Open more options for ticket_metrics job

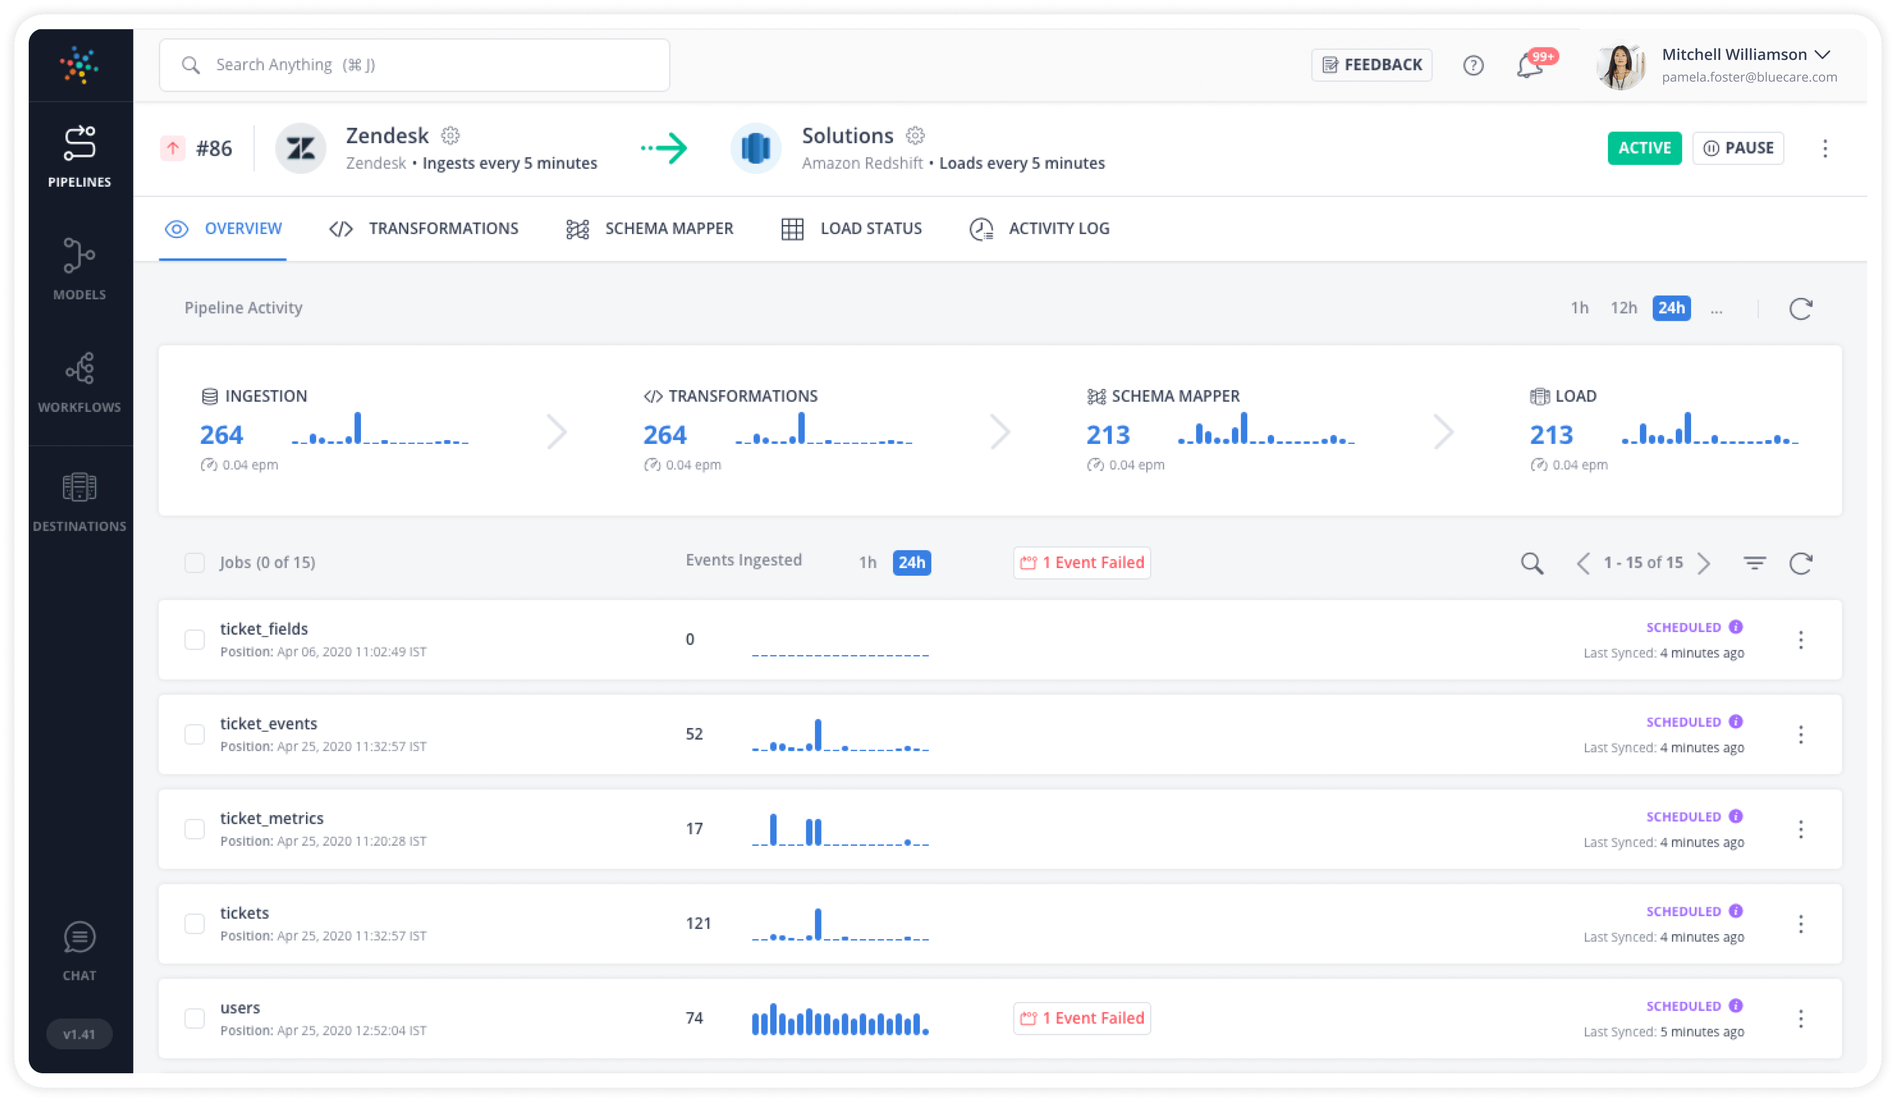click(1800, 829)
